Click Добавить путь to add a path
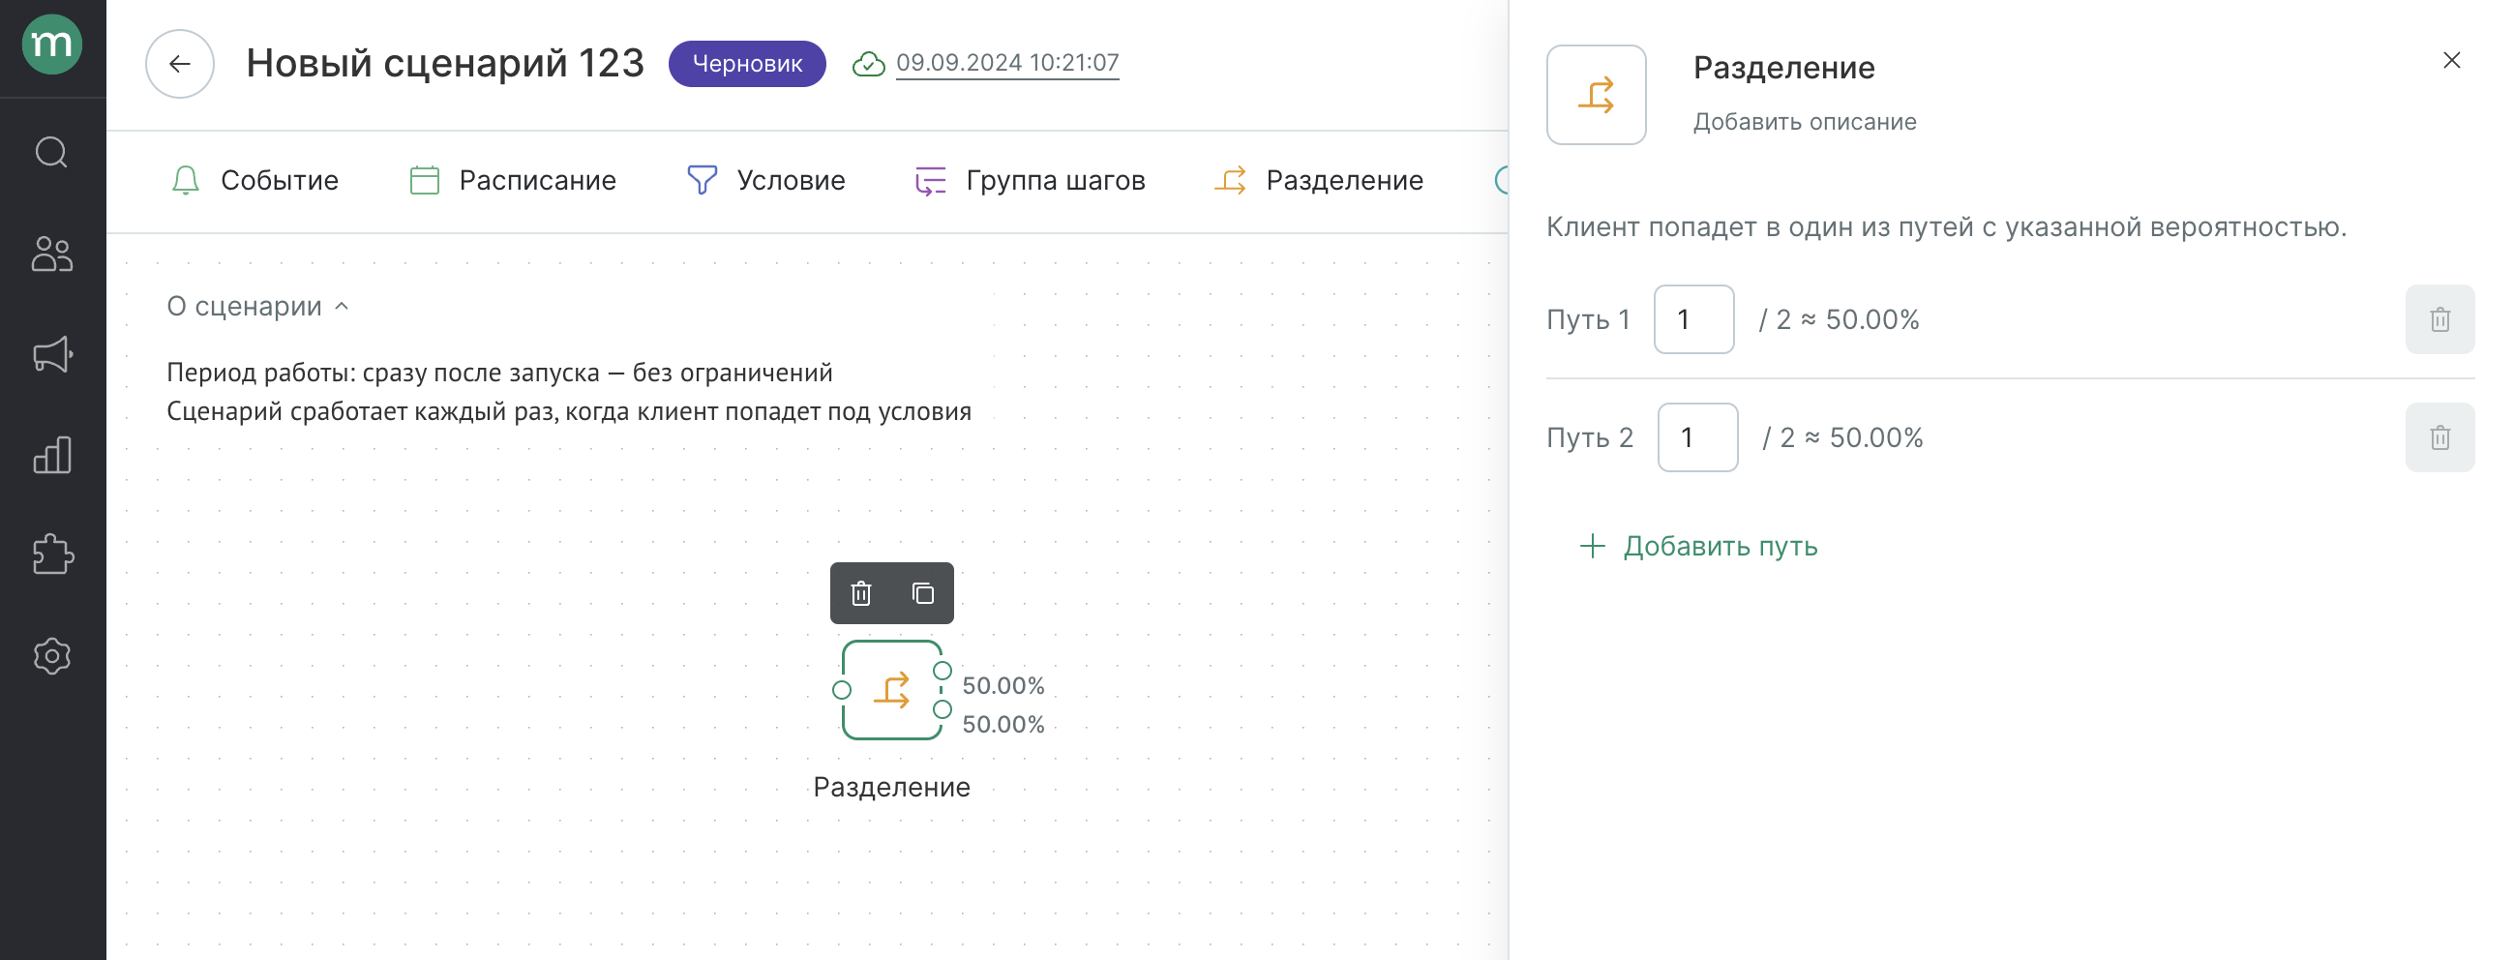 1698,547
